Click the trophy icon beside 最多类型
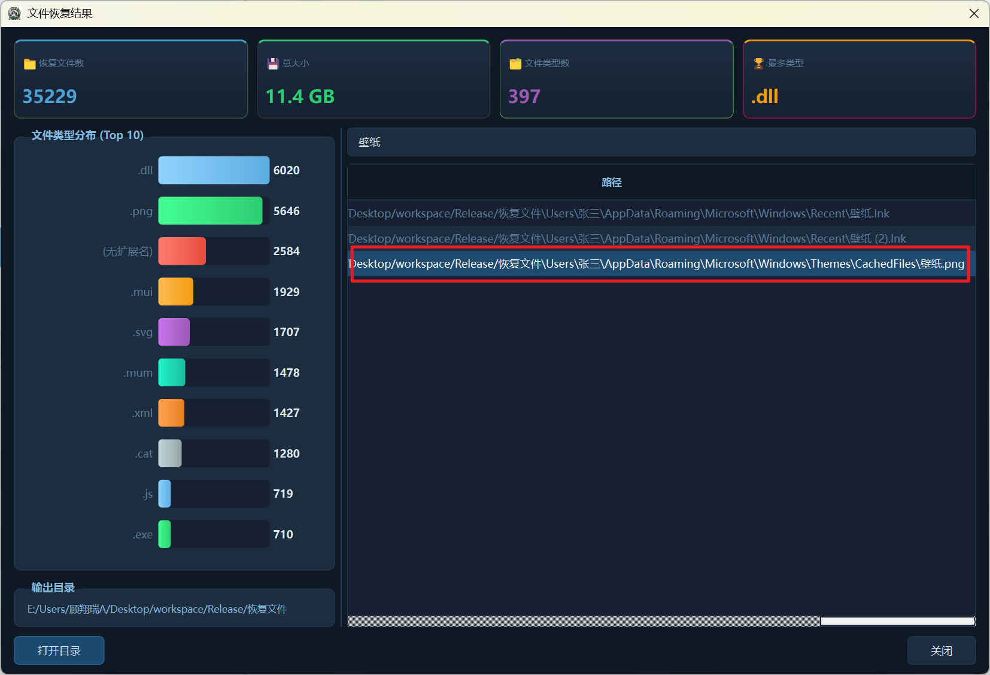 758,63
